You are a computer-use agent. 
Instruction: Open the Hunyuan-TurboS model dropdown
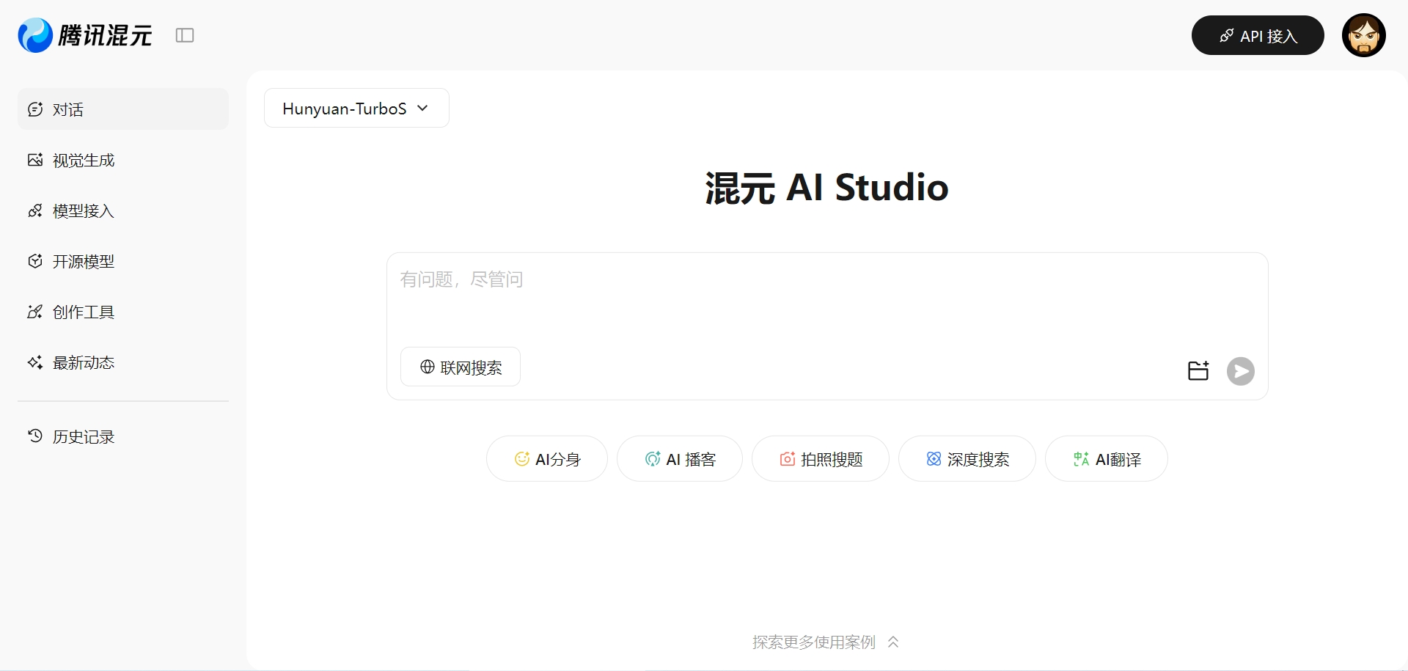(x=356, y=109)
